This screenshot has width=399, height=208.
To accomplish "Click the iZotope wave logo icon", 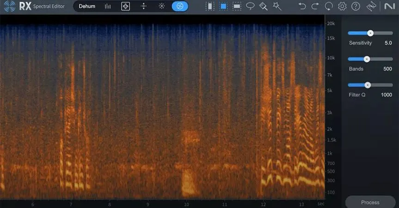I will (x=371, y=6).
